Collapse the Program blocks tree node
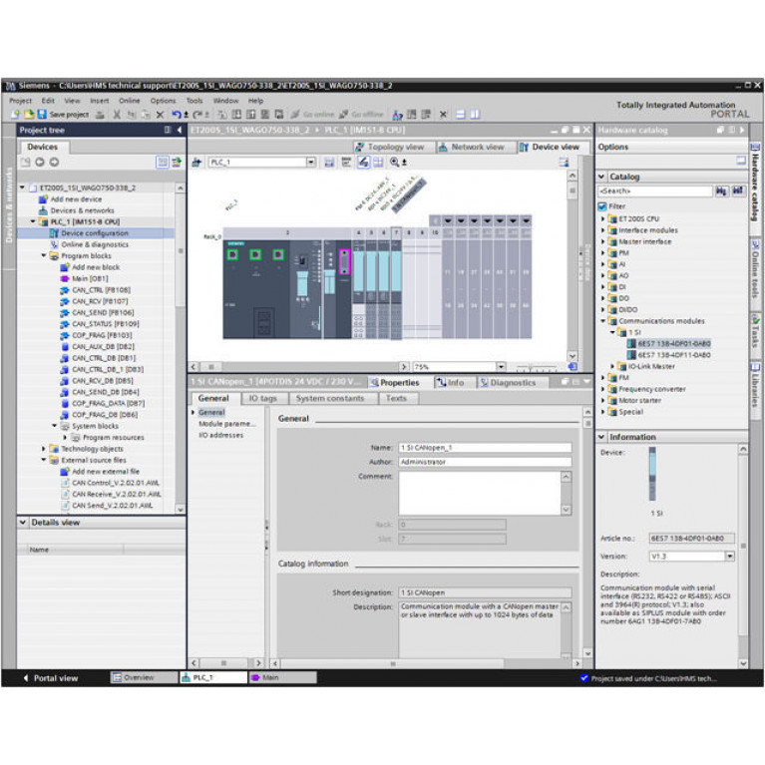 pyautogui.click(x=44, y=255)
